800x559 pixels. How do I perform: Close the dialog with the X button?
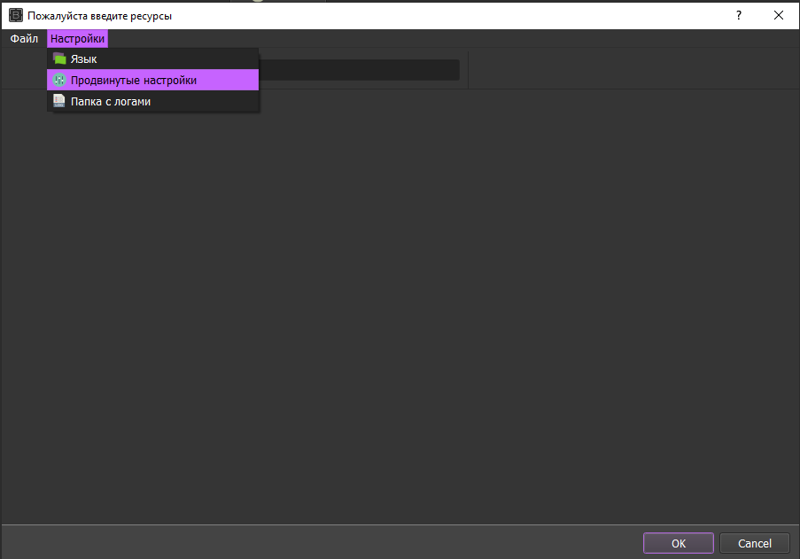point(778,15)
